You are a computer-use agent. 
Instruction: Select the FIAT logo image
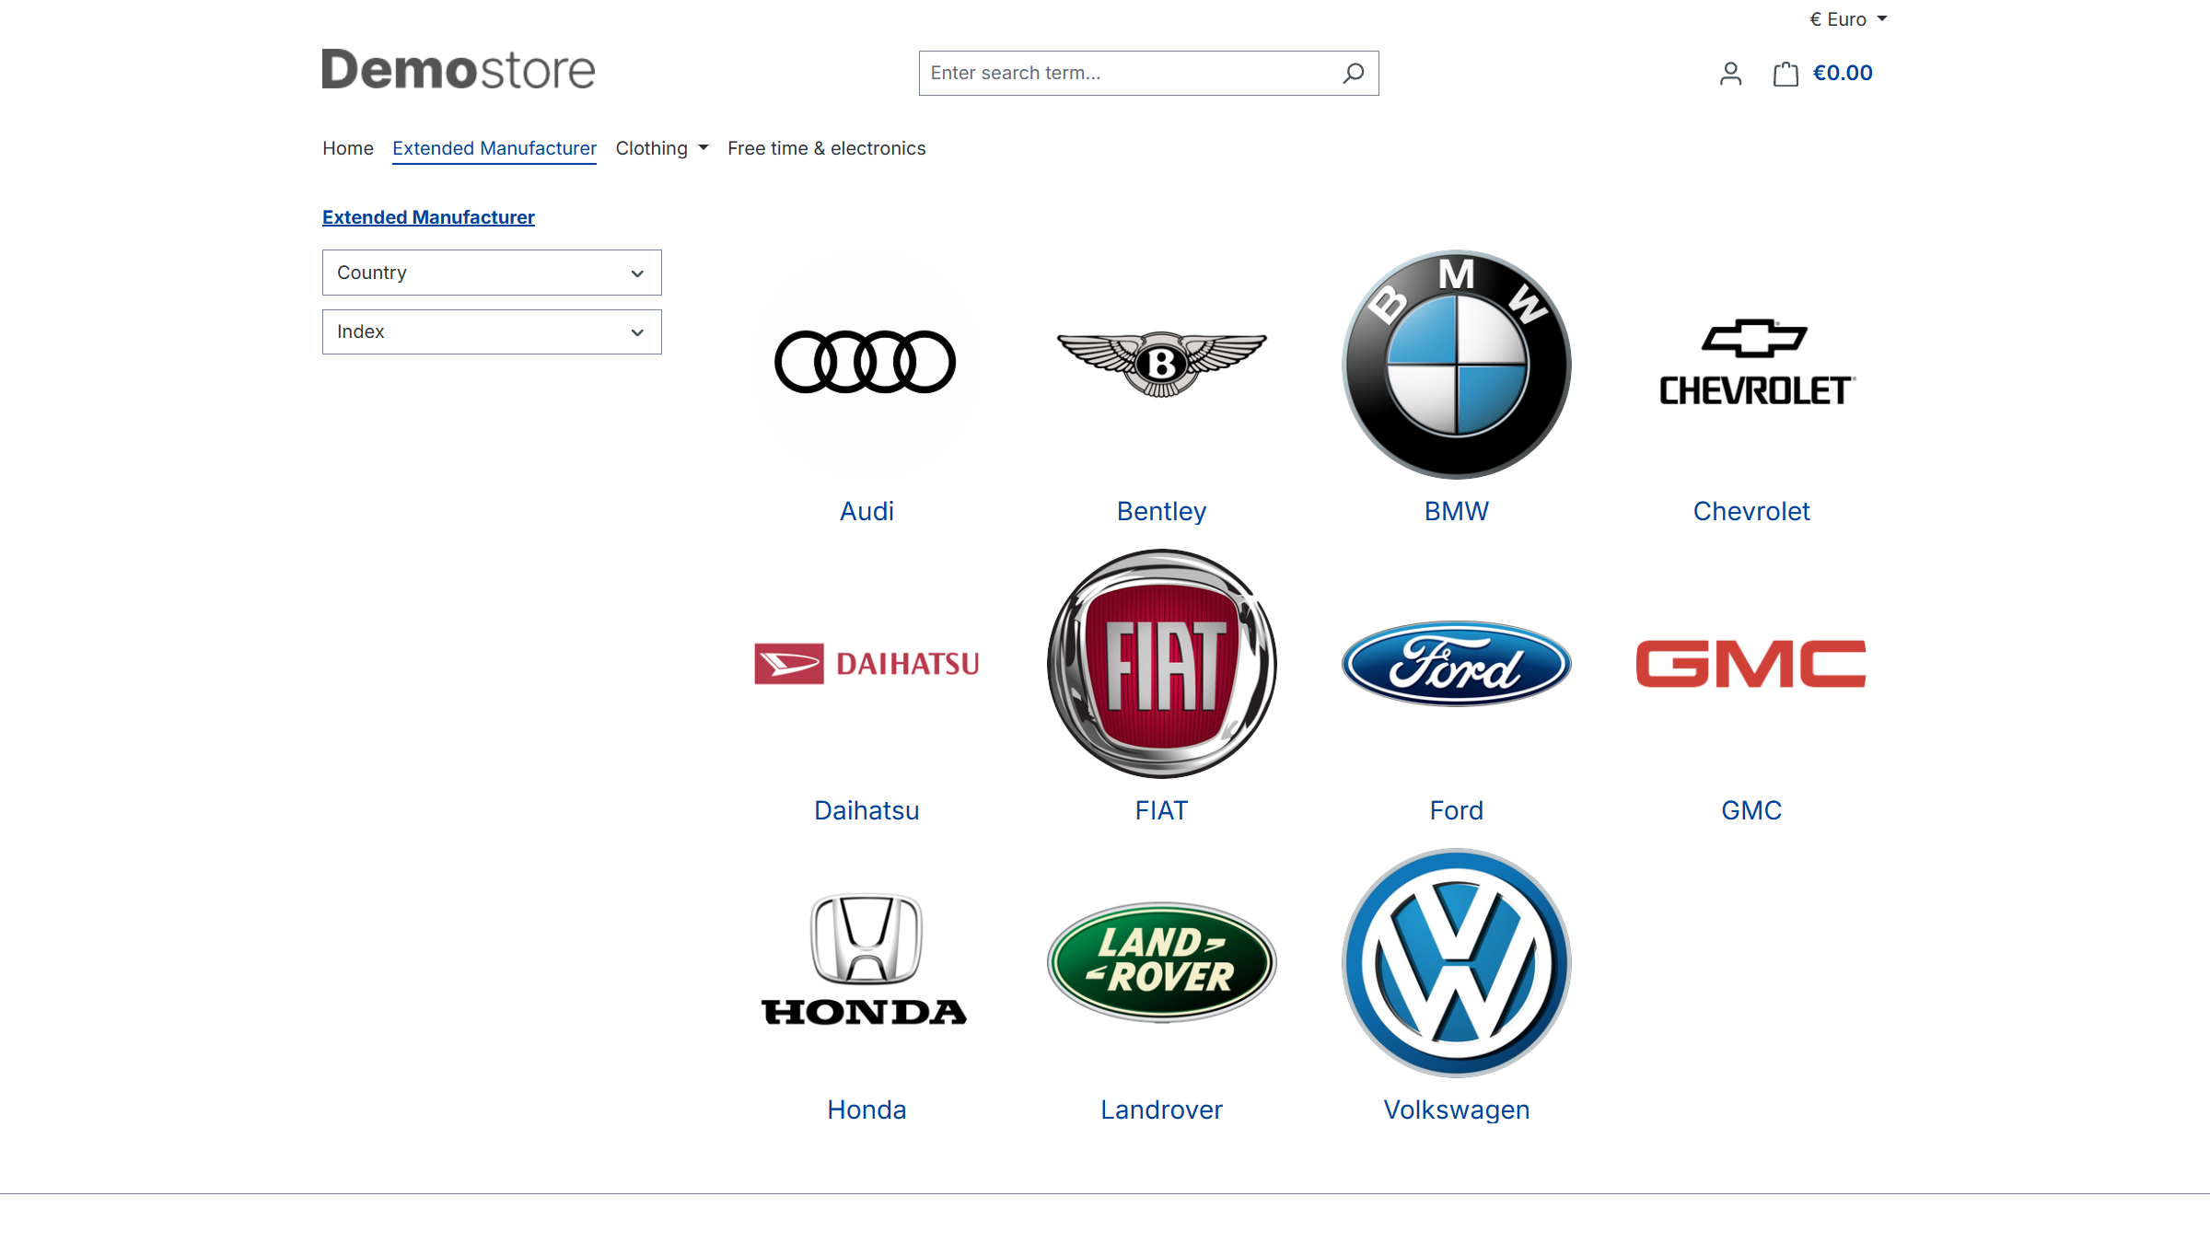coord(1161,663)
